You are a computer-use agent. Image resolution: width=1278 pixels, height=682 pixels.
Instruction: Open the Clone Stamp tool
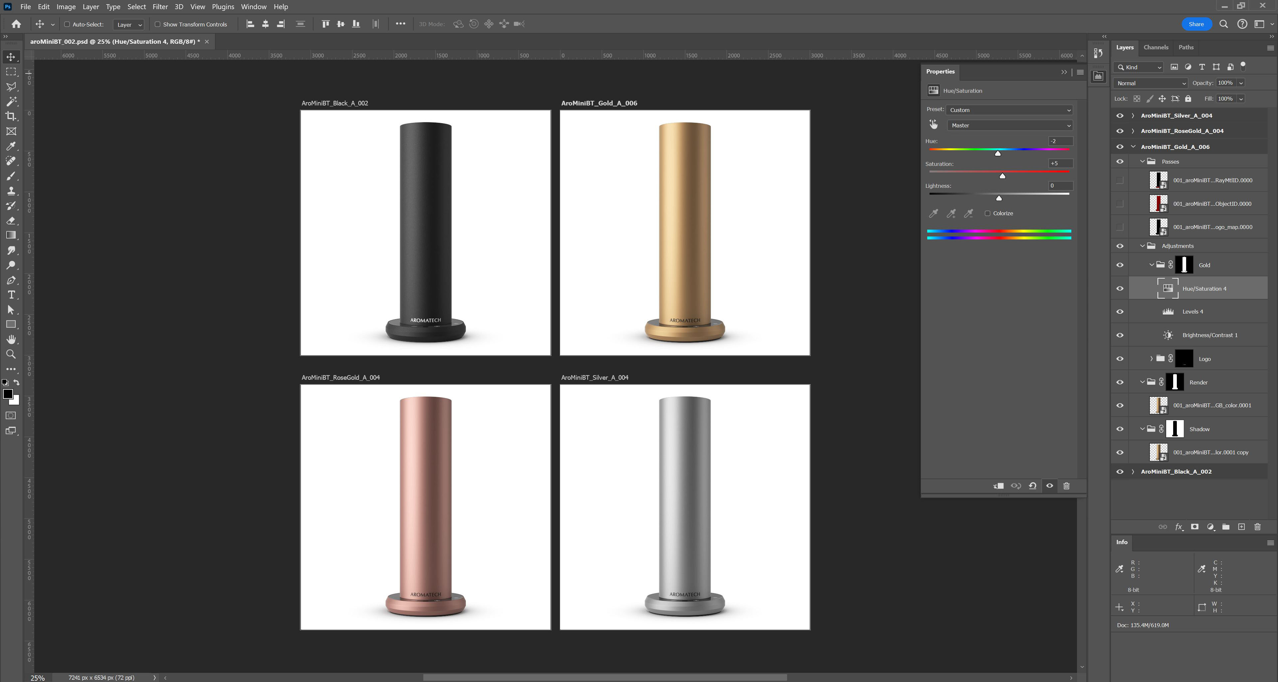pos(11,191)
